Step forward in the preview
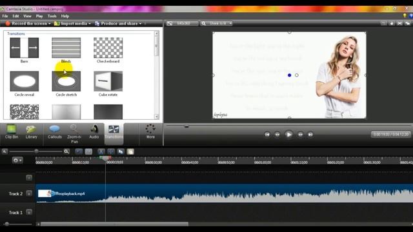 pos(300,135)
